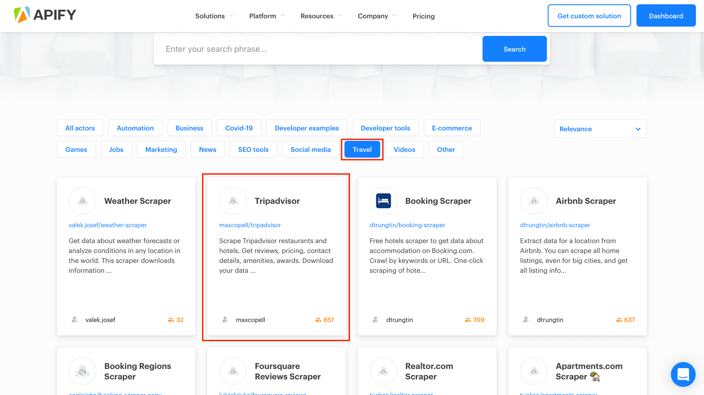
Task: Click the Realtor.com Scraper icon
Action: (383, 371)
